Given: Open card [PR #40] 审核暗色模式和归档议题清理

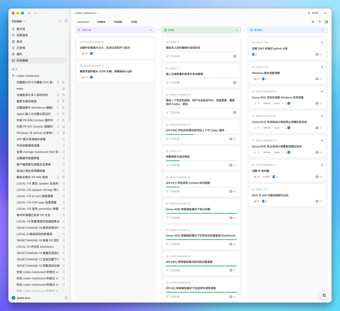Looking at the screenshot, I should pyautogui.click(x=201, y=263).
